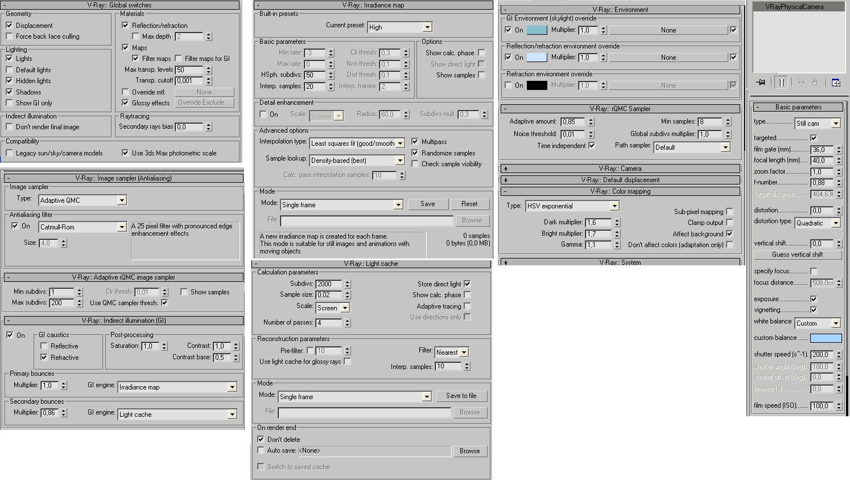Toggle the Multipass checkbox

click(x=415, y=142)
